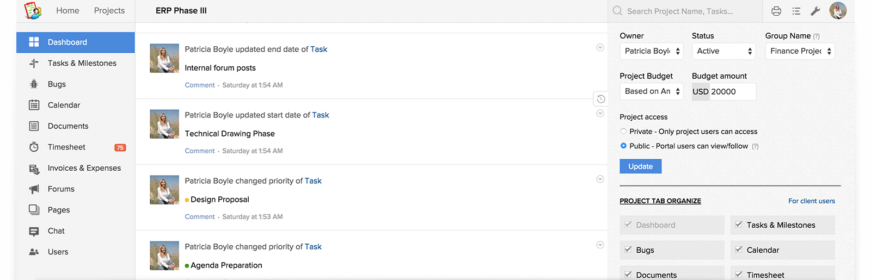Click the printer icon in top bar
This screenshot has width=871, height=280.
click(x=776, y=11)
